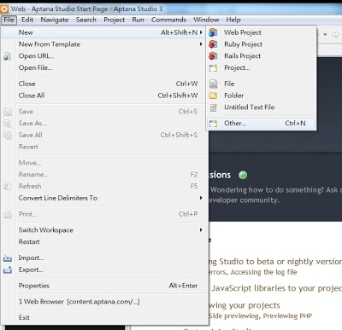Click the Rails Project icon
Screen dimensions: 342x330
[x=213, y=56]
